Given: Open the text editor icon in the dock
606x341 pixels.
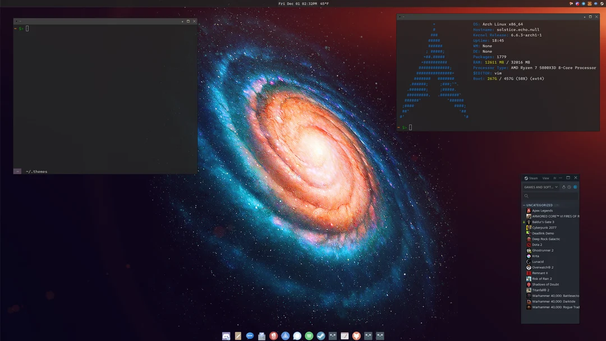Looking at the screenshot, I should coord(238,335).
